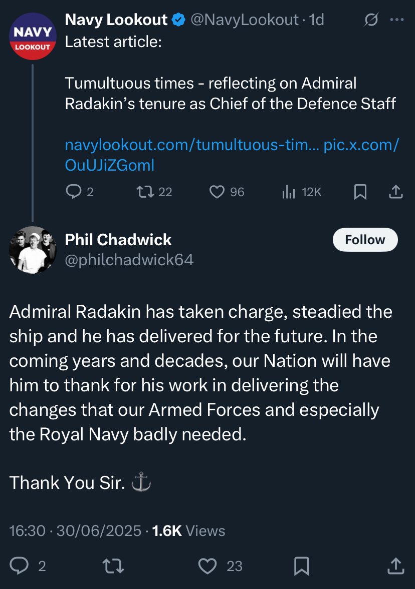Repost Phil Chadwick's reply
Viewport: 415px width, 589px height.
113,566
